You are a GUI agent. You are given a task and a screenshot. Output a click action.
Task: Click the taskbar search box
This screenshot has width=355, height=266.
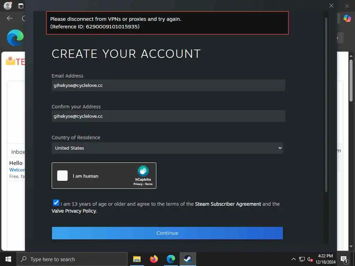click(72, 259)
